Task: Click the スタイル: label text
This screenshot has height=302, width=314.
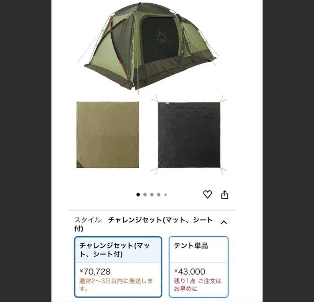Action: click(88, 220)
